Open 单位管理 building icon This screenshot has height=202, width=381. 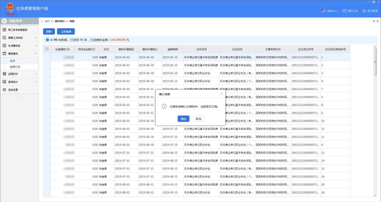point(364,11)
